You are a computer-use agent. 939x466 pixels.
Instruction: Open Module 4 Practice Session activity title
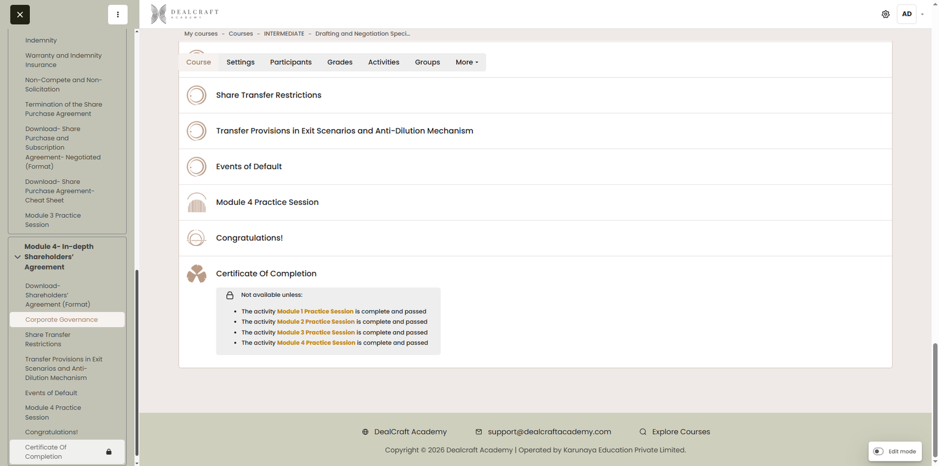point(267,202)
